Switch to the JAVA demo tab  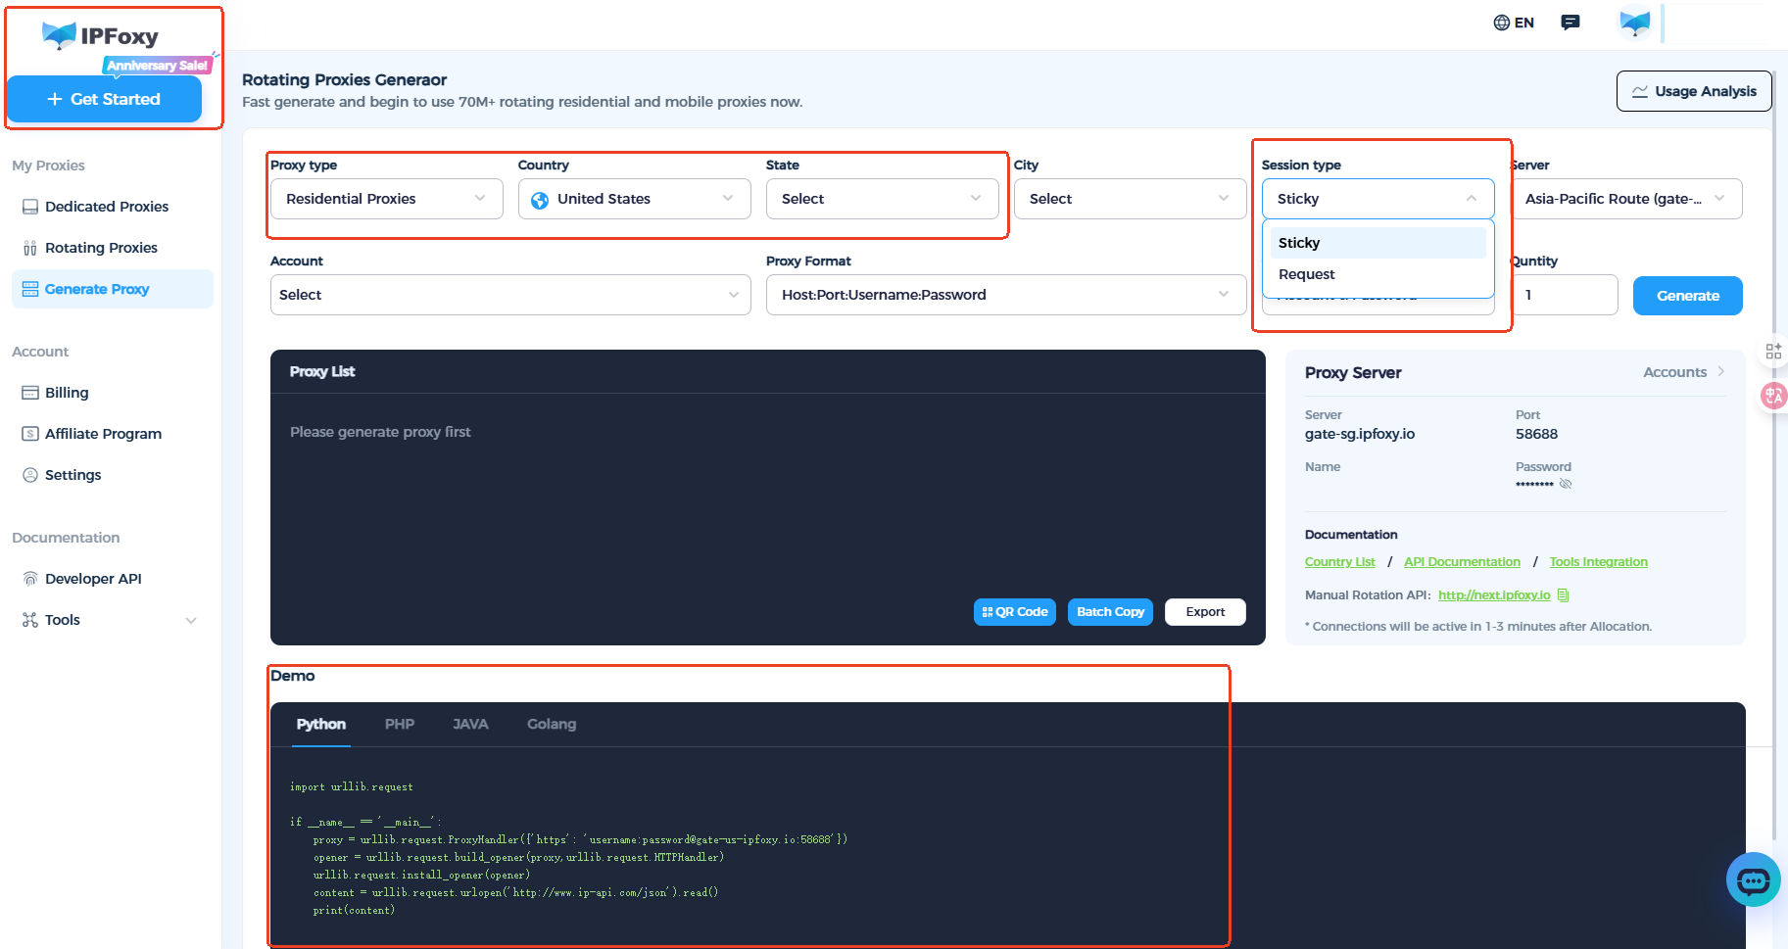[x=470, y=724]
